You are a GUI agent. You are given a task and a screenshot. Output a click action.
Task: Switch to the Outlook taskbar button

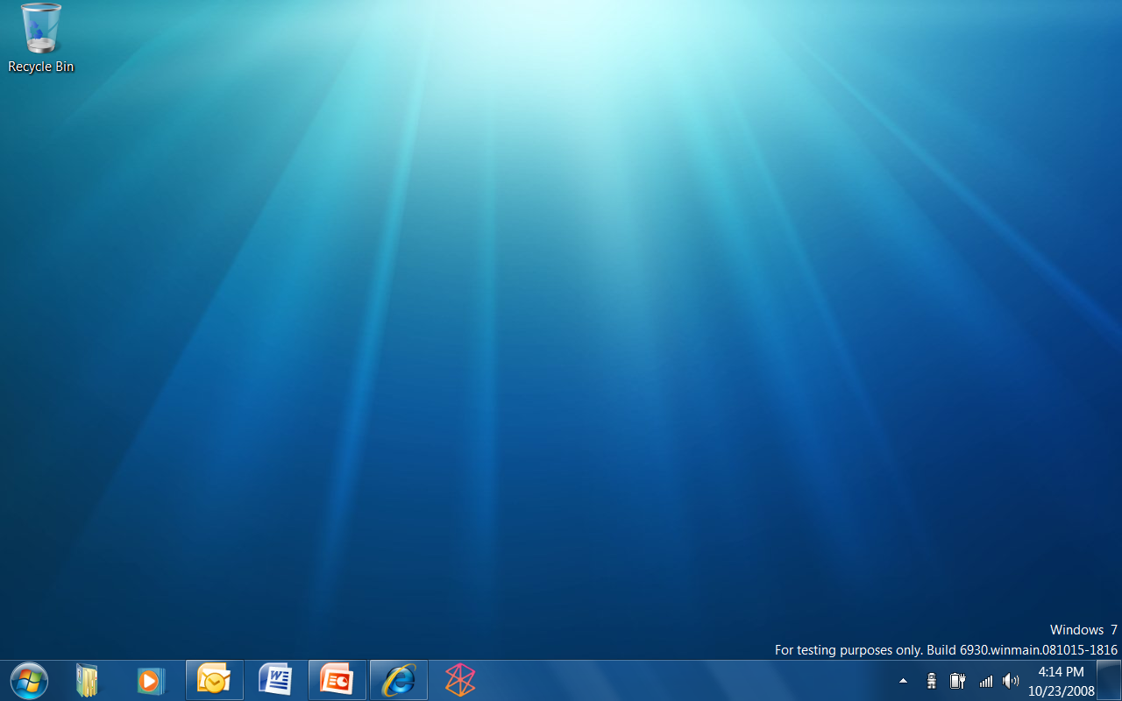tap(214, 680)
